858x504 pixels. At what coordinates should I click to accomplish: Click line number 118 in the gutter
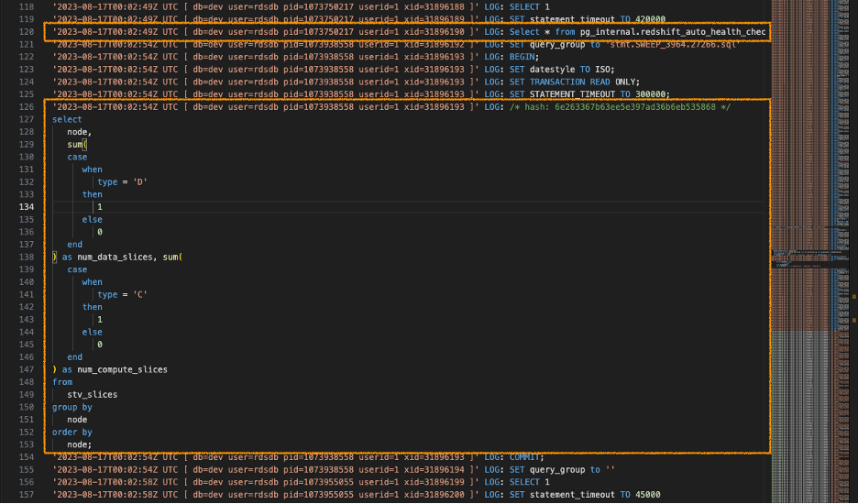click(27, 7)
